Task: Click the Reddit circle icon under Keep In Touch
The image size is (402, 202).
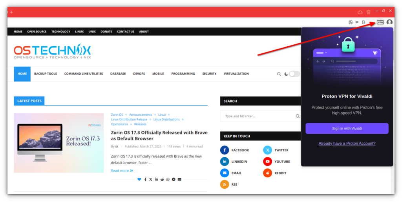Action: (267, 173)
